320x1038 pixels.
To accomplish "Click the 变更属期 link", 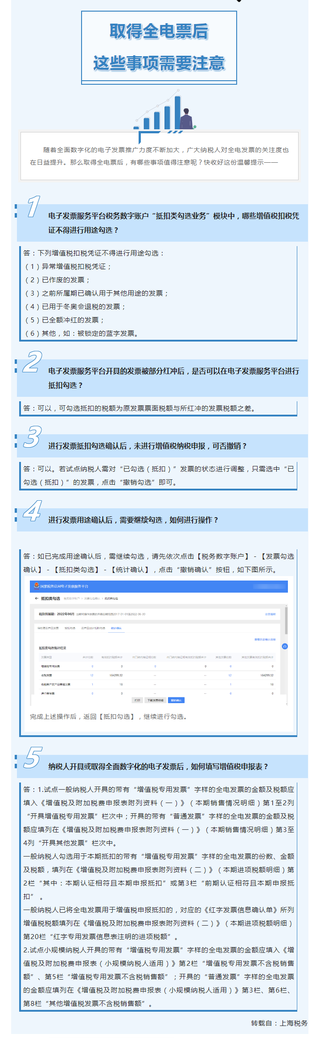I will 271,614.
